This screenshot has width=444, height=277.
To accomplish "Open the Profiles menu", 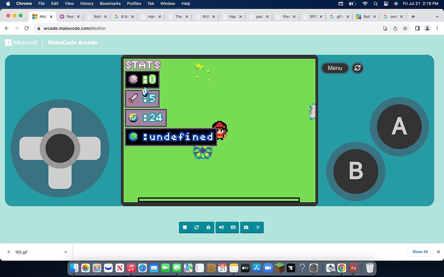I will pyautogui.click(x=134, y=3).
